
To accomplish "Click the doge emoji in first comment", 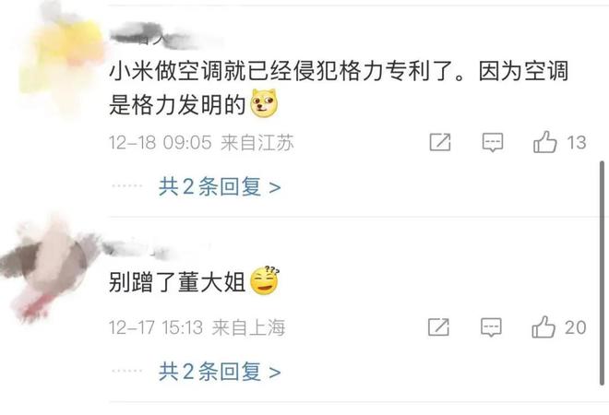I will tap(264, 103).
